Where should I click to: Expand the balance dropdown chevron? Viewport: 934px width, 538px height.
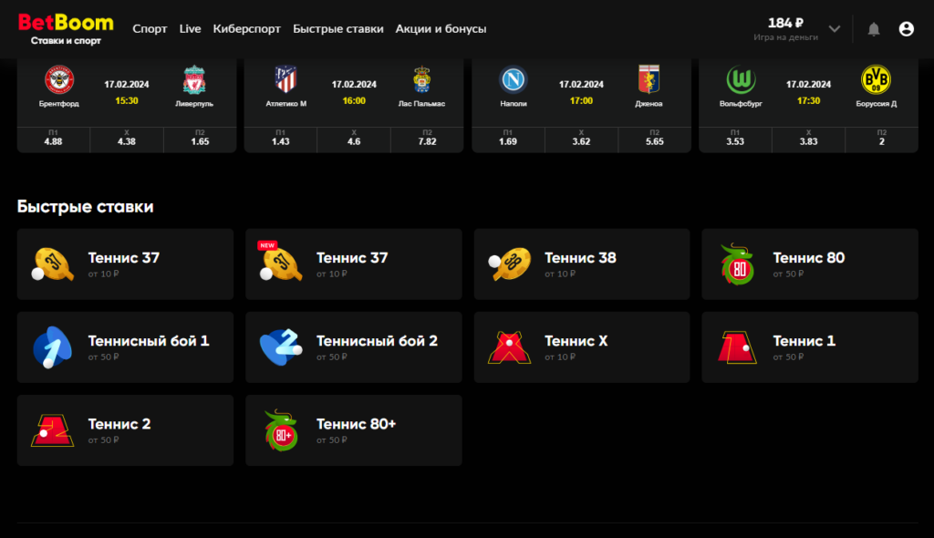[x=835, y=28]
